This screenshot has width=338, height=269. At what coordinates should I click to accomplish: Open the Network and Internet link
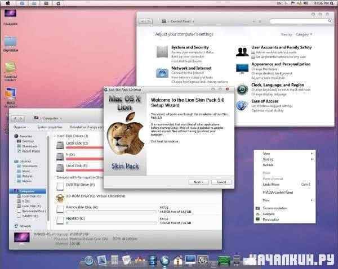pyautogui.click(x=192, y=68)
